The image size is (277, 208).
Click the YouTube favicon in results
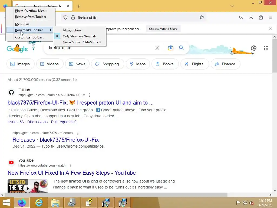tap(11, 162)
